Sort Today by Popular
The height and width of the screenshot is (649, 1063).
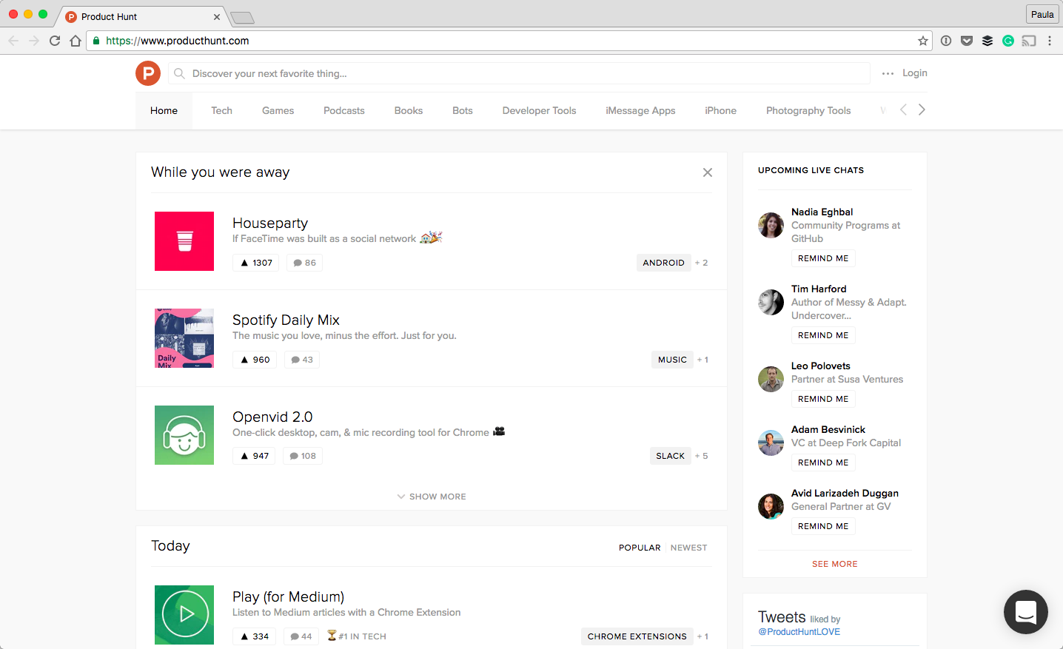pyautogui.click(x=640, y=548)
